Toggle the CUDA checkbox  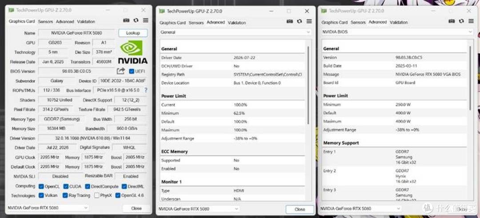click(66, 186)
